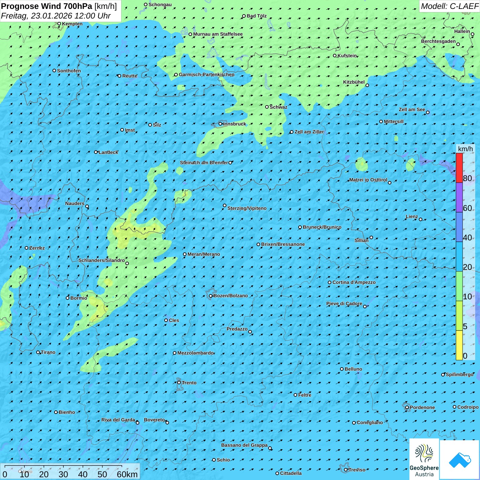This screenshot has width=480, height=480.
Task: Click the Bassano del Grappa label
Action: (244, 445)
